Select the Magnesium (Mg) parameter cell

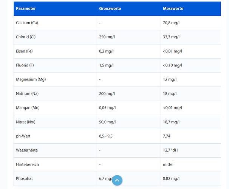tap(31, 79)
